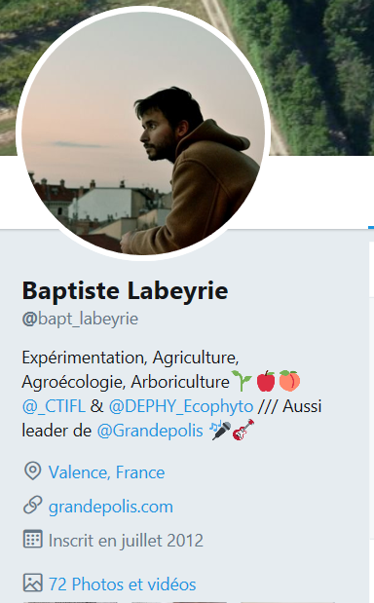The image size is (374, 603).
Task: Open Baptiste Labeyrie's round profile photo
Action: 143,133
